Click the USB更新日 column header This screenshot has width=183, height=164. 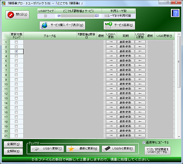pos(164,36)
